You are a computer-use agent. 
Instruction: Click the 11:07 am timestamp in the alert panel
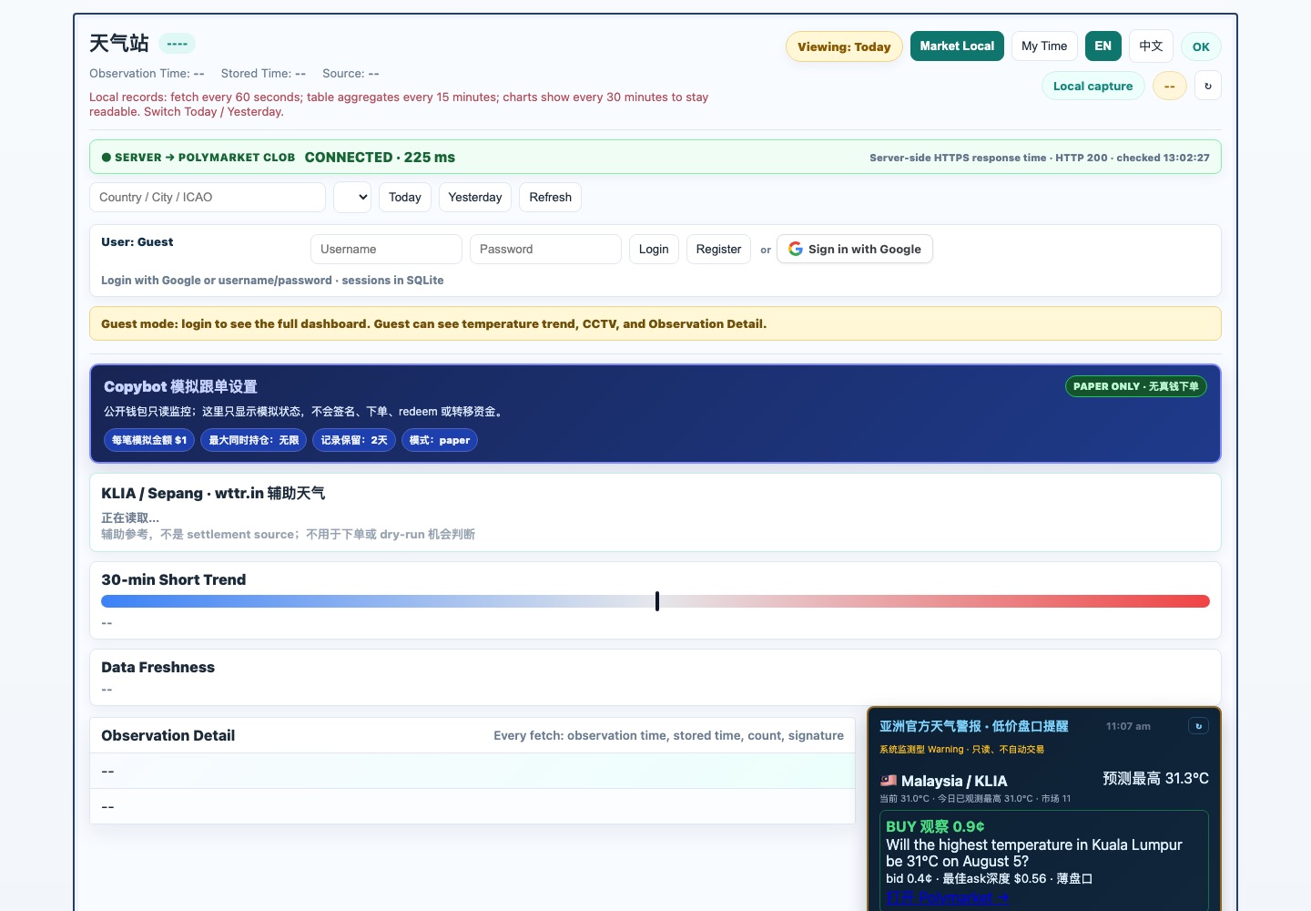pyautogui.click(x=1128, y=726)
